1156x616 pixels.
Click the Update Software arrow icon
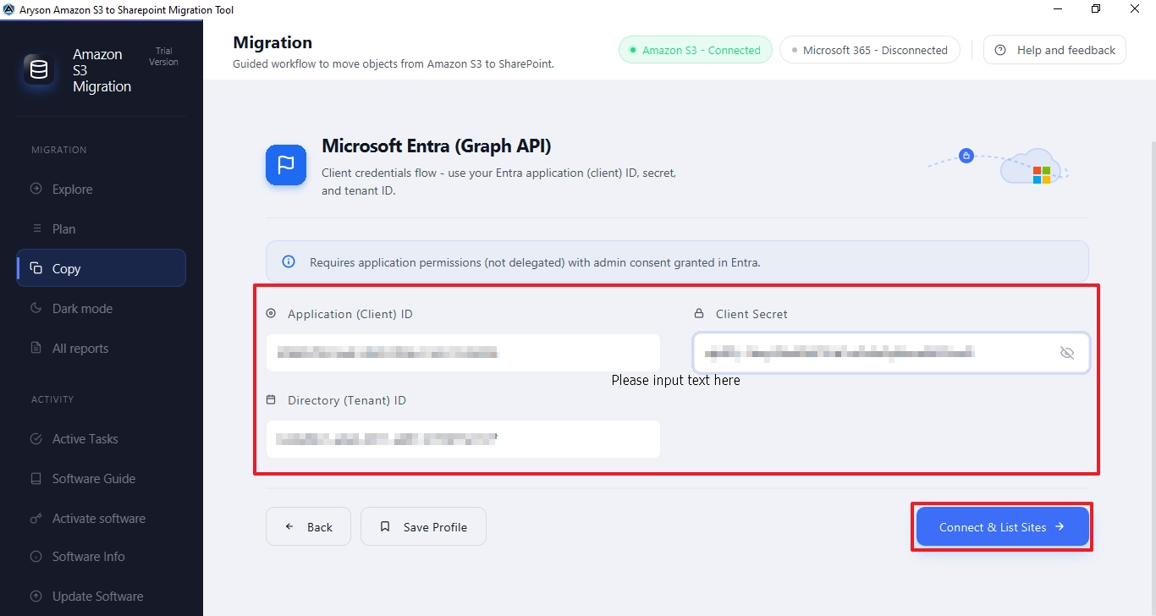pyautogui.click(x=36, y=596)
